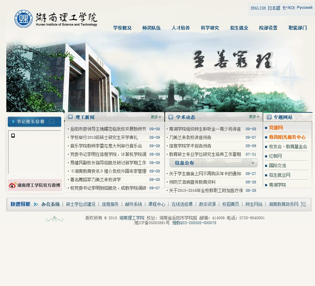
Task: Open the 职能部门 menu
Action: click(x=297, y=28)
